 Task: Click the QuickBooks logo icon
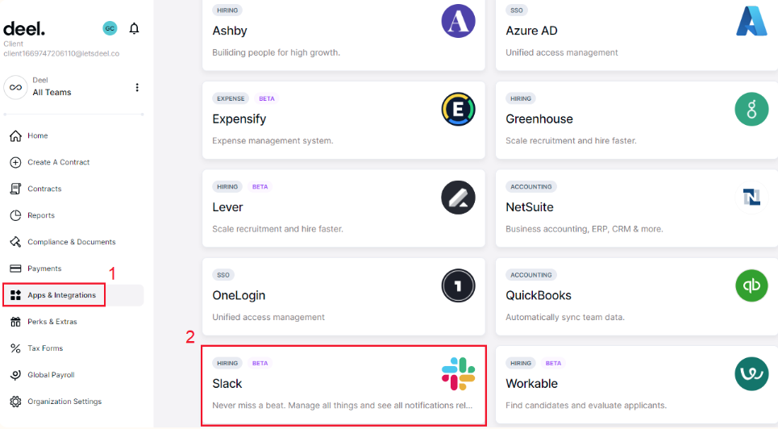pos(751,285)
